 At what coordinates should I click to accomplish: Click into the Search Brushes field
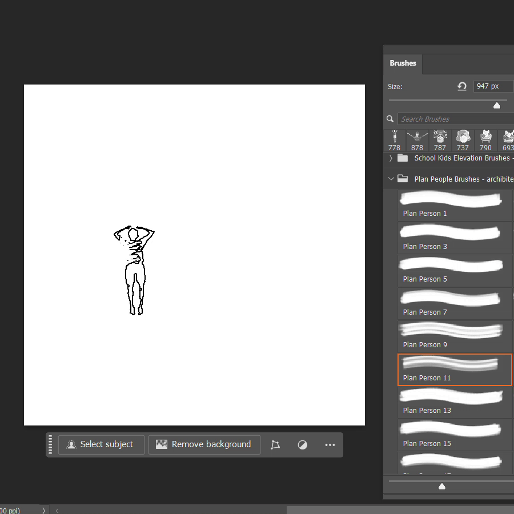tap(454, 119)
